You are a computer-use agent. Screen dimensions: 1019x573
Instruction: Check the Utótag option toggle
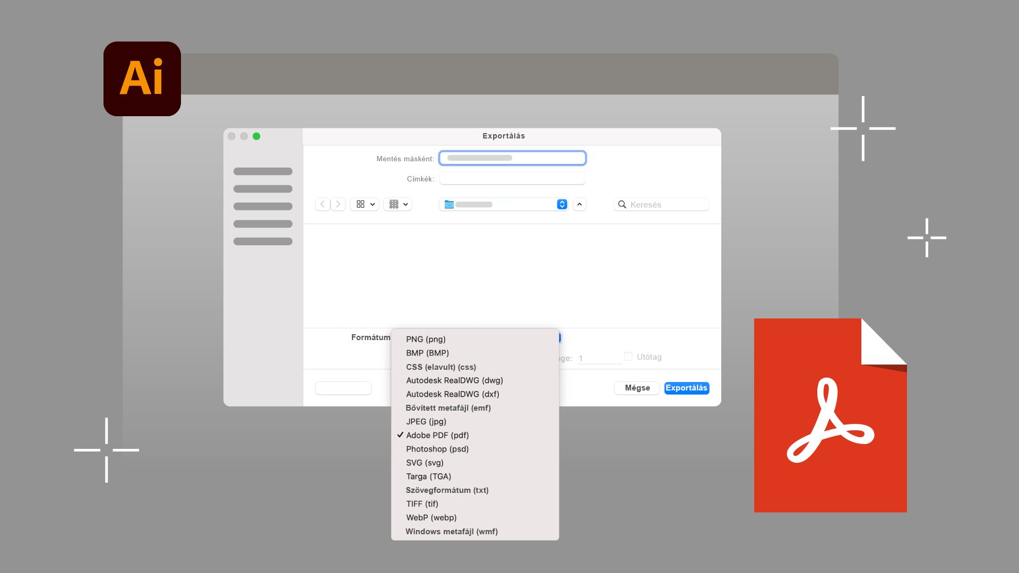coord(628,357)
